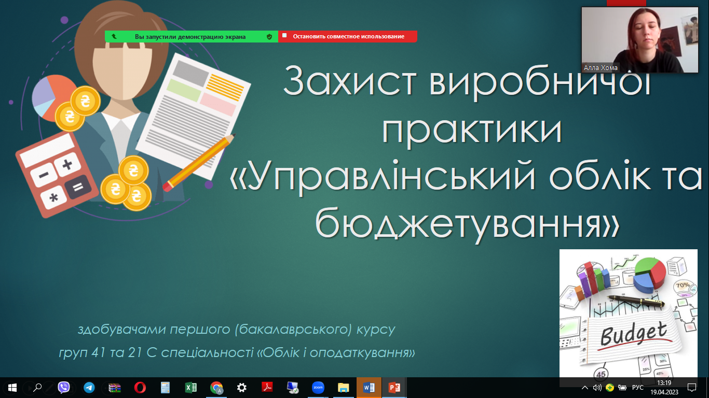
Task: Open Zoom from the taskbar
Action: (x=317, y=387)
